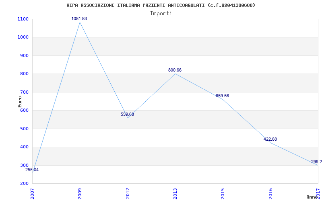
Task: Click the 2007 x-axis year label
Action: (32, 193)
